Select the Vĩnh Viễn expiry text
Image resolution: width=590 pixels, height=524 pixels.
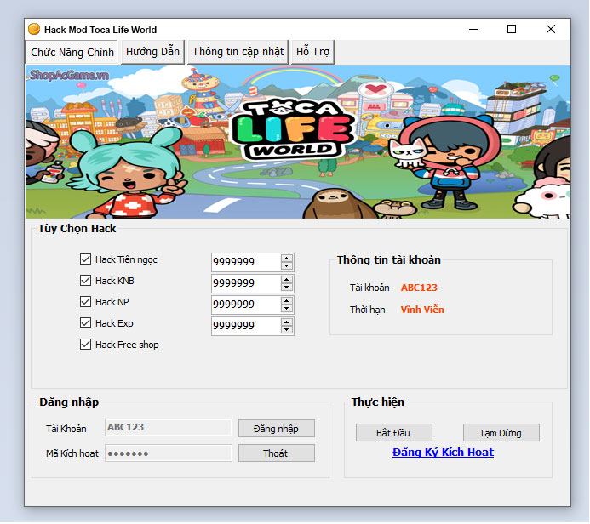point(422,310)
